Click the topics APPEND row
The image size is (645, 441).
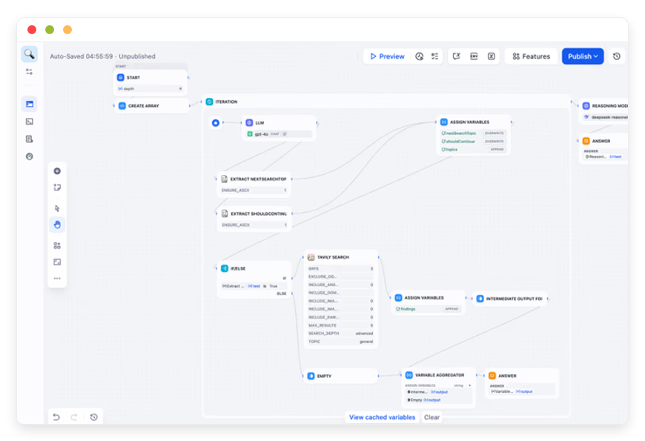click(473, 149)
